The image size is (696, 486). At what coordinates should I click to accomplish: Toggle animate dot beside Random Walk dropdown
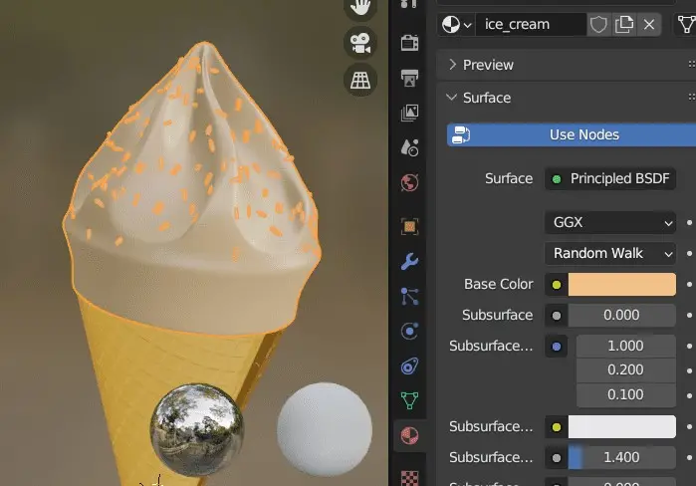tap(689, 254)
